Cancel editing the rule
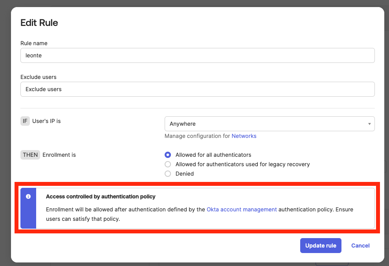Screen dimensions: 389x266 [x=360, y=245]
